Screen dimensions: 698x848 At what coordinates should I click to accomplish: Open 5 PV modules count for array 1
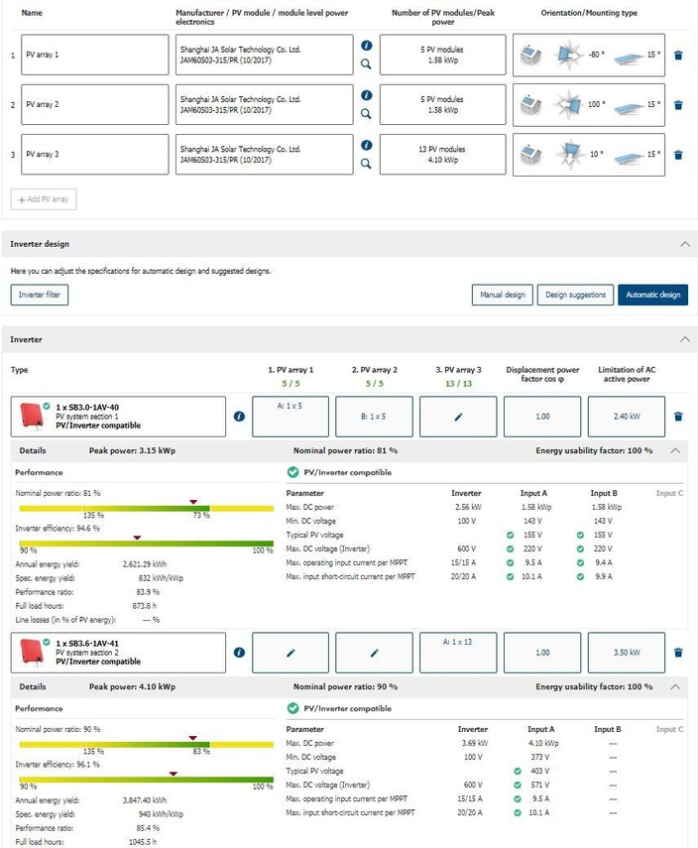pos(443,55)
